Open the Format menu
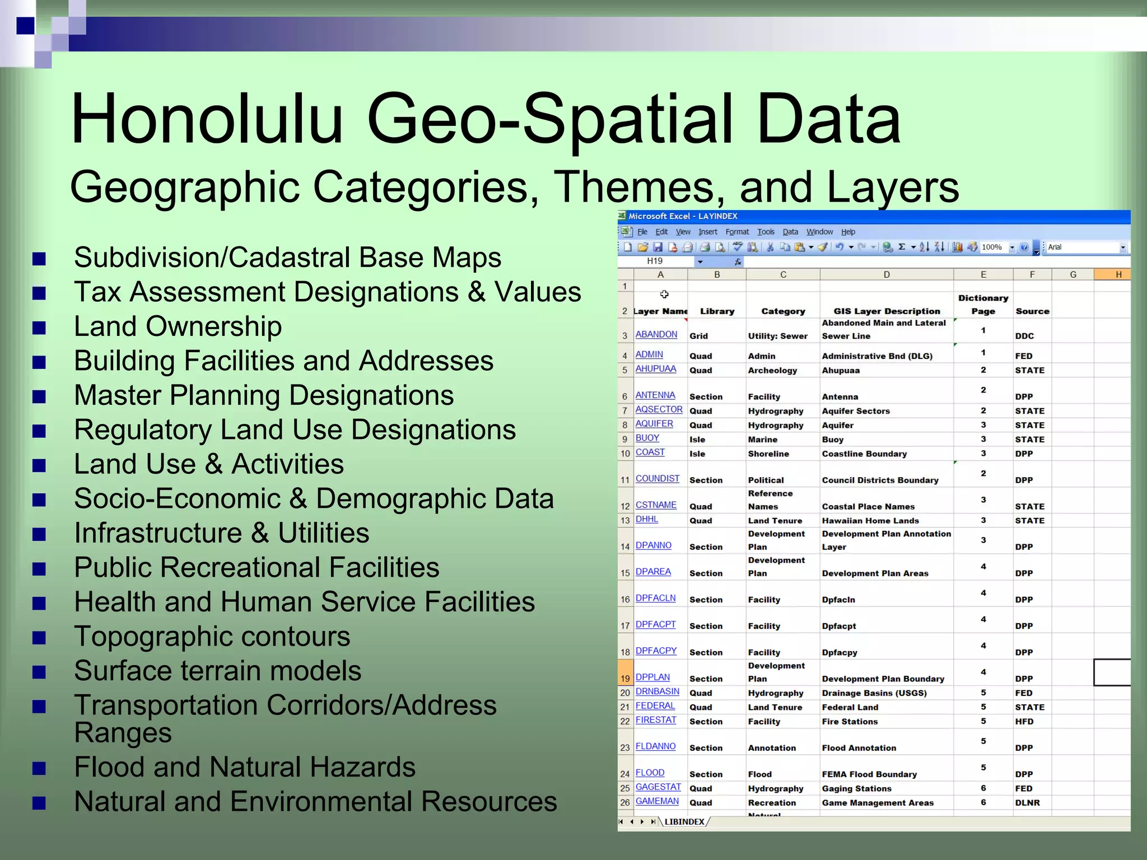1147x860 pixels. click(737, 232)
